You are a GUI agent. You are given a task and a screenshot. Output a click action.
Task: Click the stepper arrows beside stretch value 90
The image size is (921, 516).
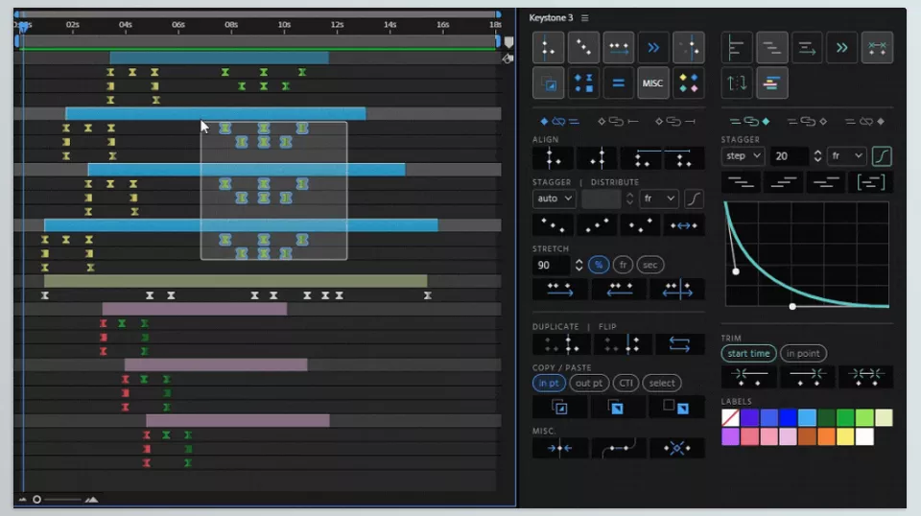coord(579,265)
